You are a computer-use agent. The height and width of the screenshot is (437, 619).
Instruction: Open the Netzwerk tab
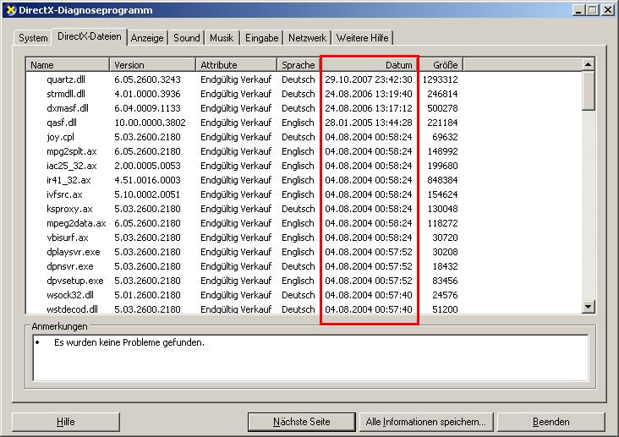(307, 38)
